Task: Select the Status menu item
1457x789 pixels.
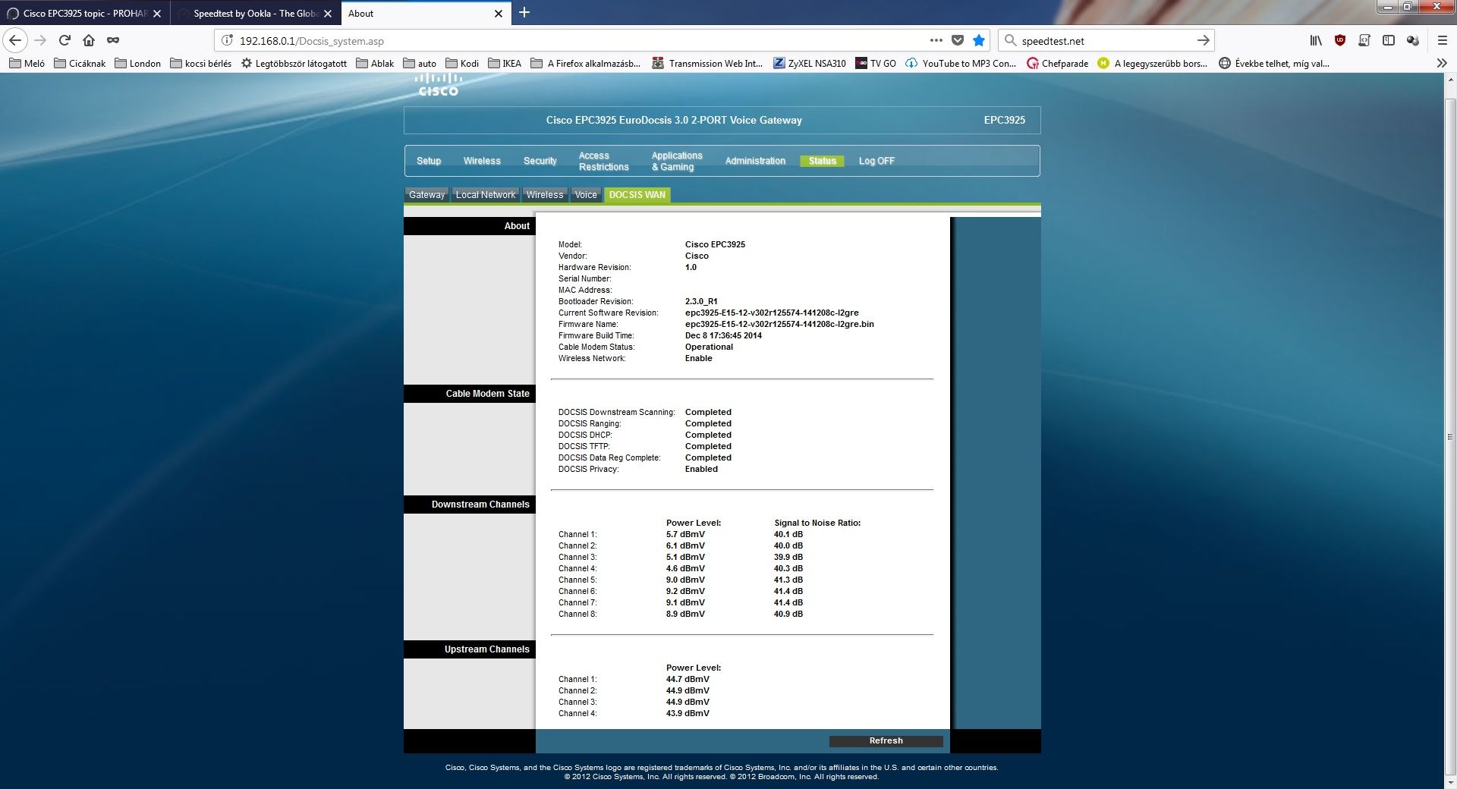Action: (x=822, y=161)
